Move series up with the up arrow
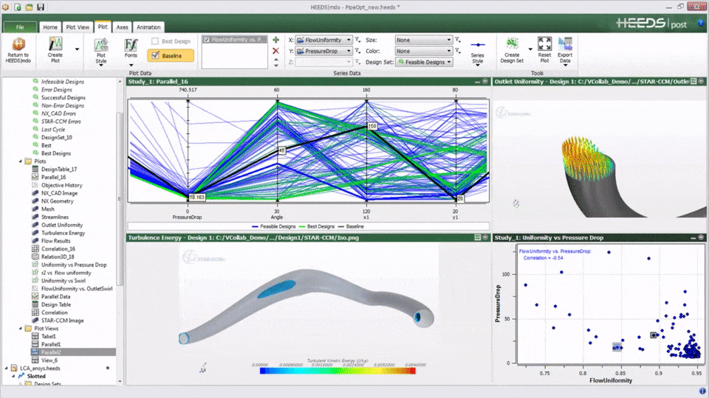Viewport: 709px width, 398px height. click(275, 60)
